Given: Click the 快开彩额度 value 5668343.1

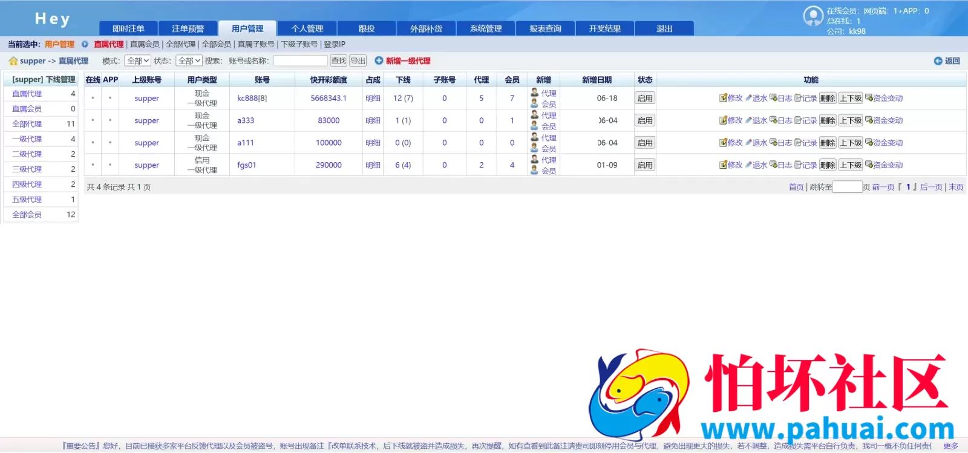Looking at the screenshot, I should pos(329,98).
